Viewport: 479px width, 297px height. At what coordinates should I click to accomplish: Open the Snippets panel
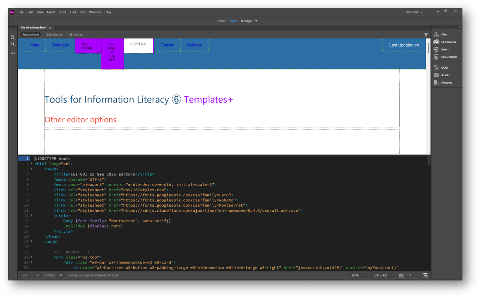point(445,82)
